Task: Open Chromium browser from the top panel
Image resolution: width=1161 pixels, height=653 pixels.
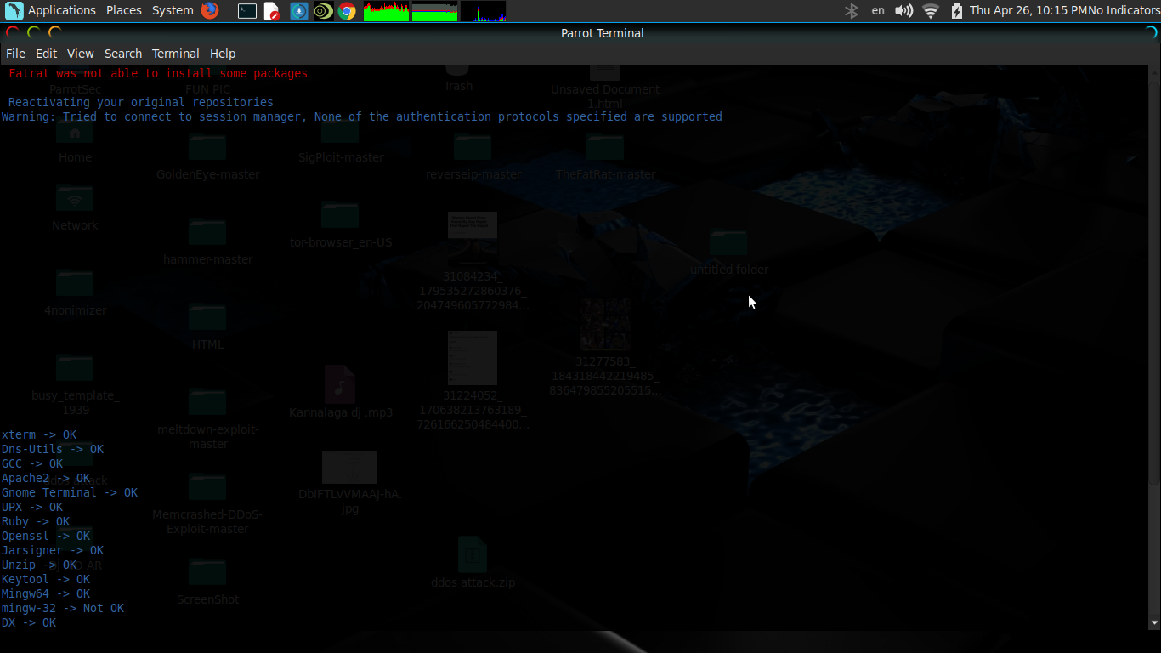Action: pyautogui.click(x=348, y=11)
